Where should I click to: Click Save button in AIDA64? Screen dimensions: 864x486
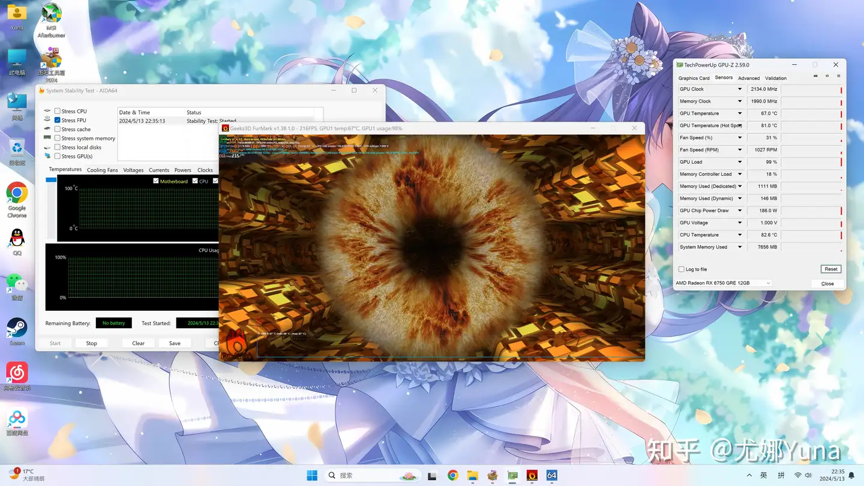point(175,343)
